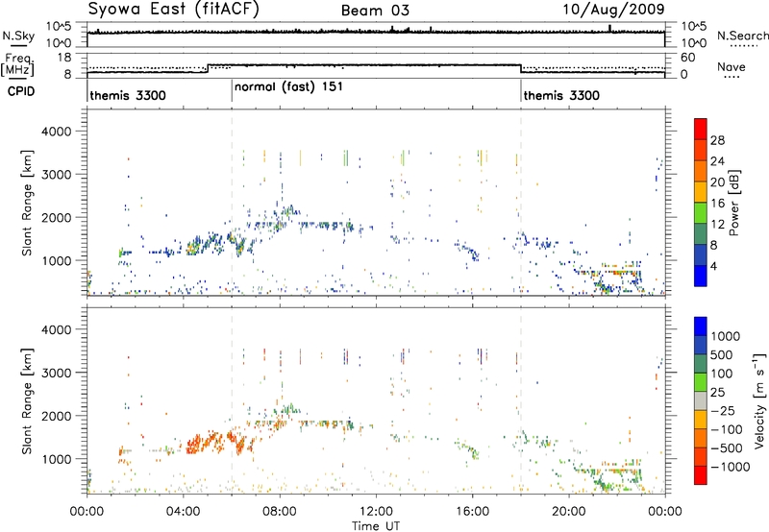Click the 'Freq. [MHz]' axis label
This screenshot has width=769, height=532.
point(17,65)
